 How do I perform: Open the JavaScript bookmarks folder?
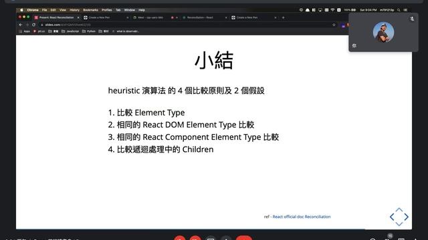70,31
